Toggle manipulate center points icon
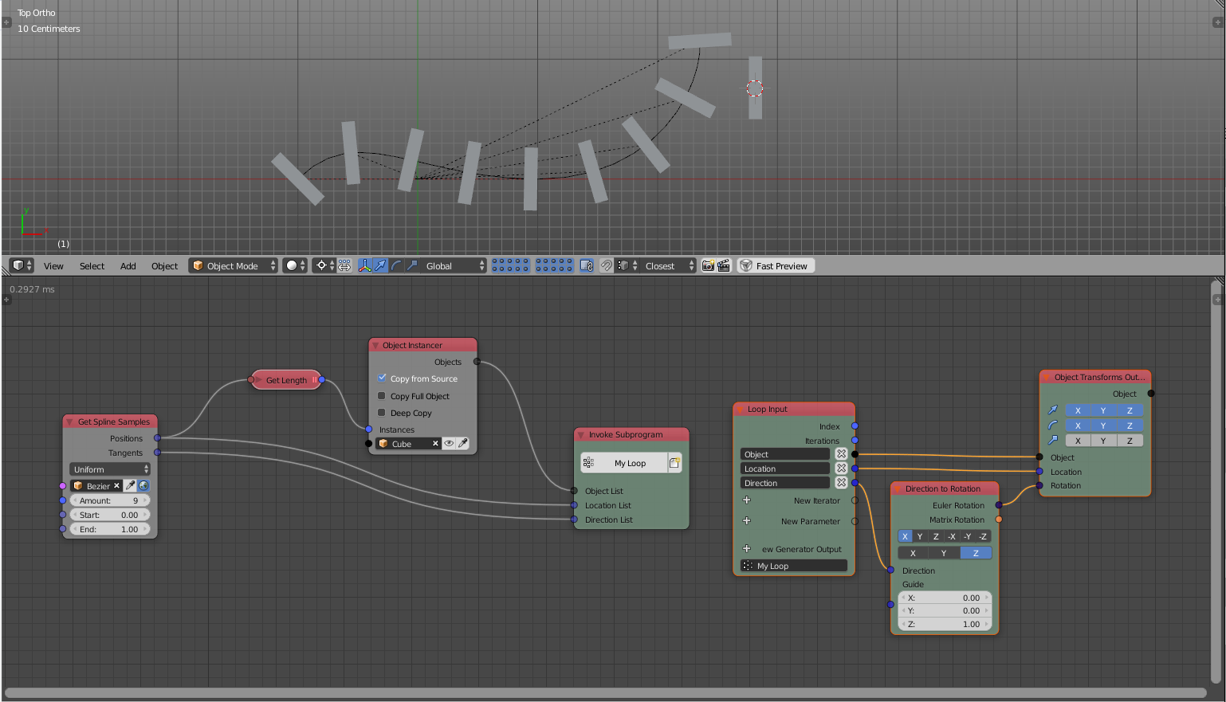This screenshot has height=702, width=1226. 344,265
